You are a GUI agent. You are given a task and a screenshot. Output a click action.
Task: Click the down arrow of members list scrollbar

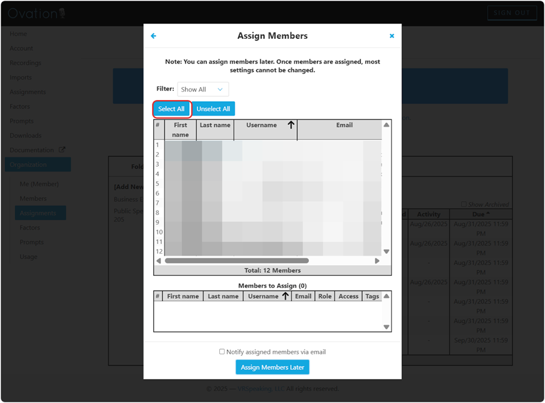point(386,251)
